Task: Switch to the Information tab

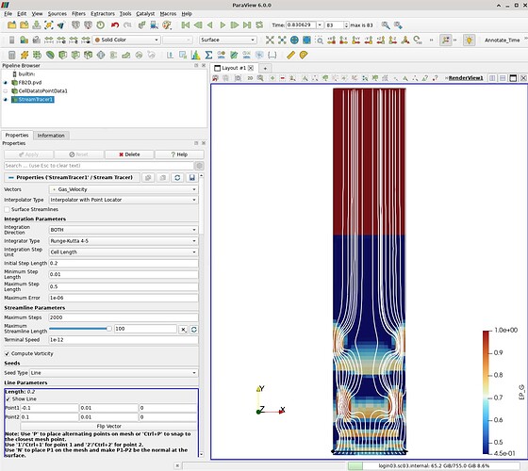Action: click(51, 136)
